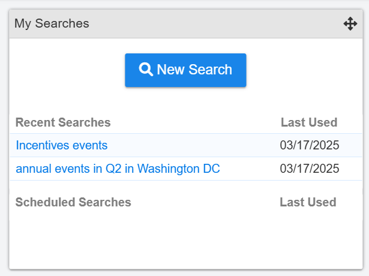Click the white area left of New Search
Viewport: 369px width, 276px height.
[x=67, y=70]
